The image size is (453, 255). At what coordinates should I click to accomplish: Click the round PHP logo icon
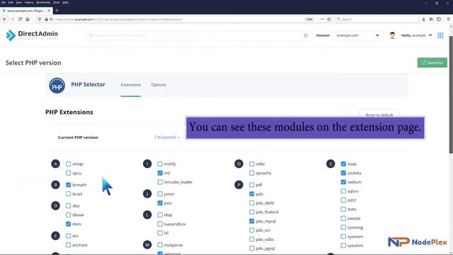click(57, 85)
